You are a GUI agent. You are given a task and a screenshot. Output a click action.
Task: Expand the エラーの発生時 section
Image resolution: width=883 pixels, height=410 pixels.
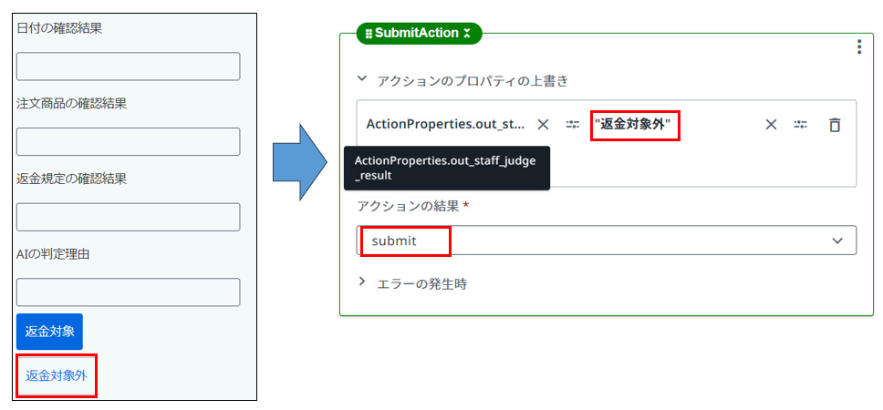[363, 282]
